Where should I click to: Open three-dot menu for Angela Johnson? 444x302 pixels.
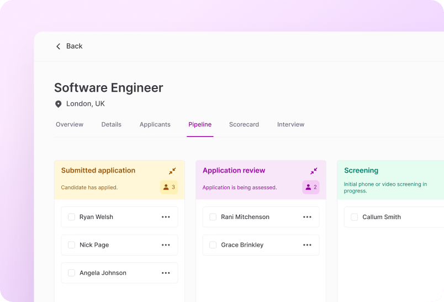pyautogui.click(x=166, y=273)
